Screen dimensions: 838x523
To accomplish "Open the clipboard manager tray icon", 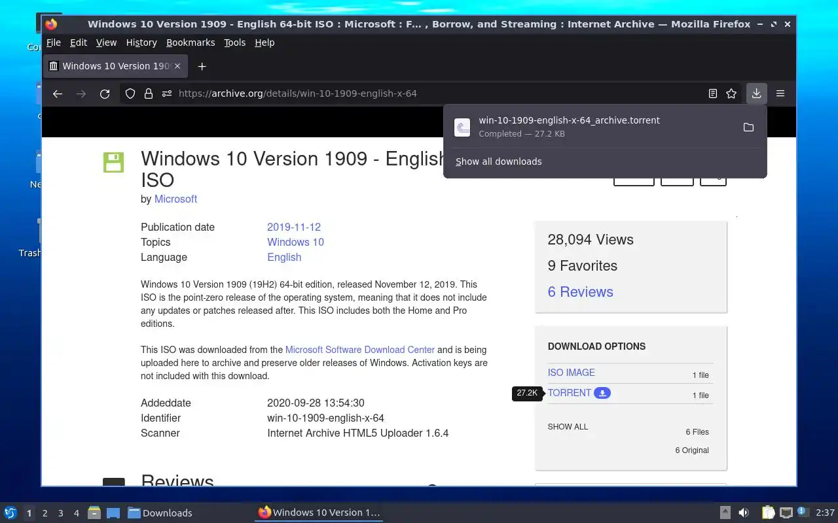I will [768, 513].
